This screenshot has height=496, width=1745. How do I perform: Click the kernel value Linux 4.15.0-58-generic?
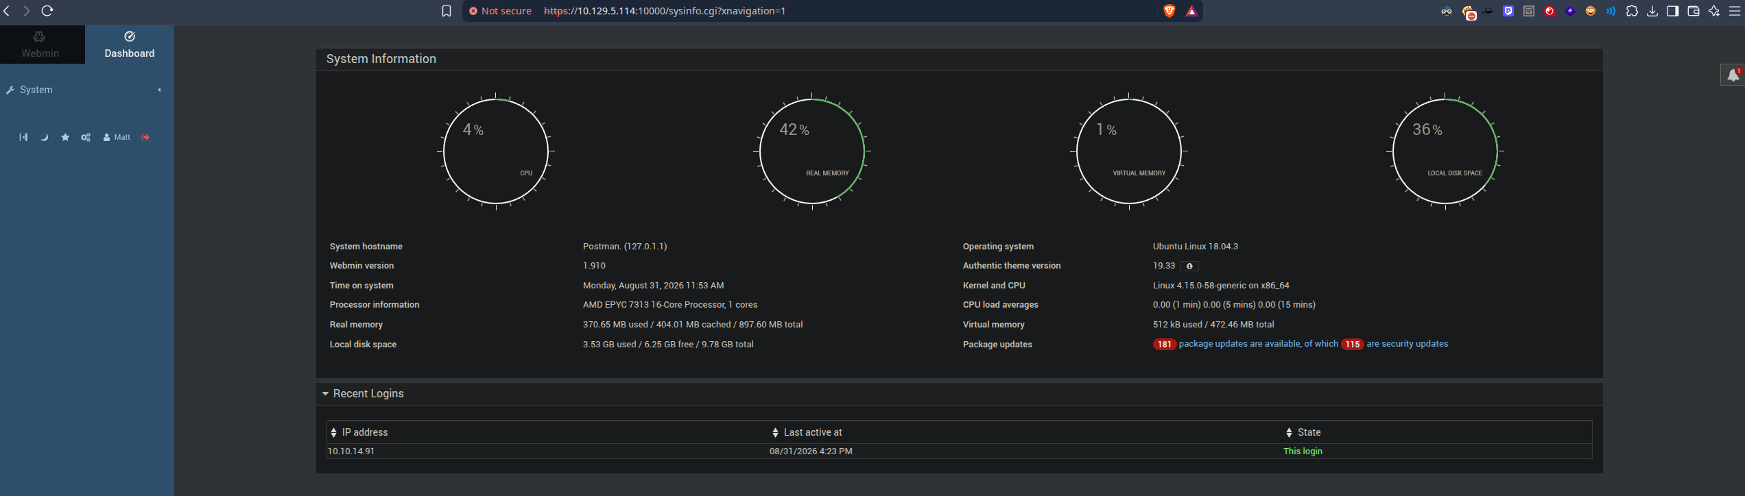(x=1221, y=286)
